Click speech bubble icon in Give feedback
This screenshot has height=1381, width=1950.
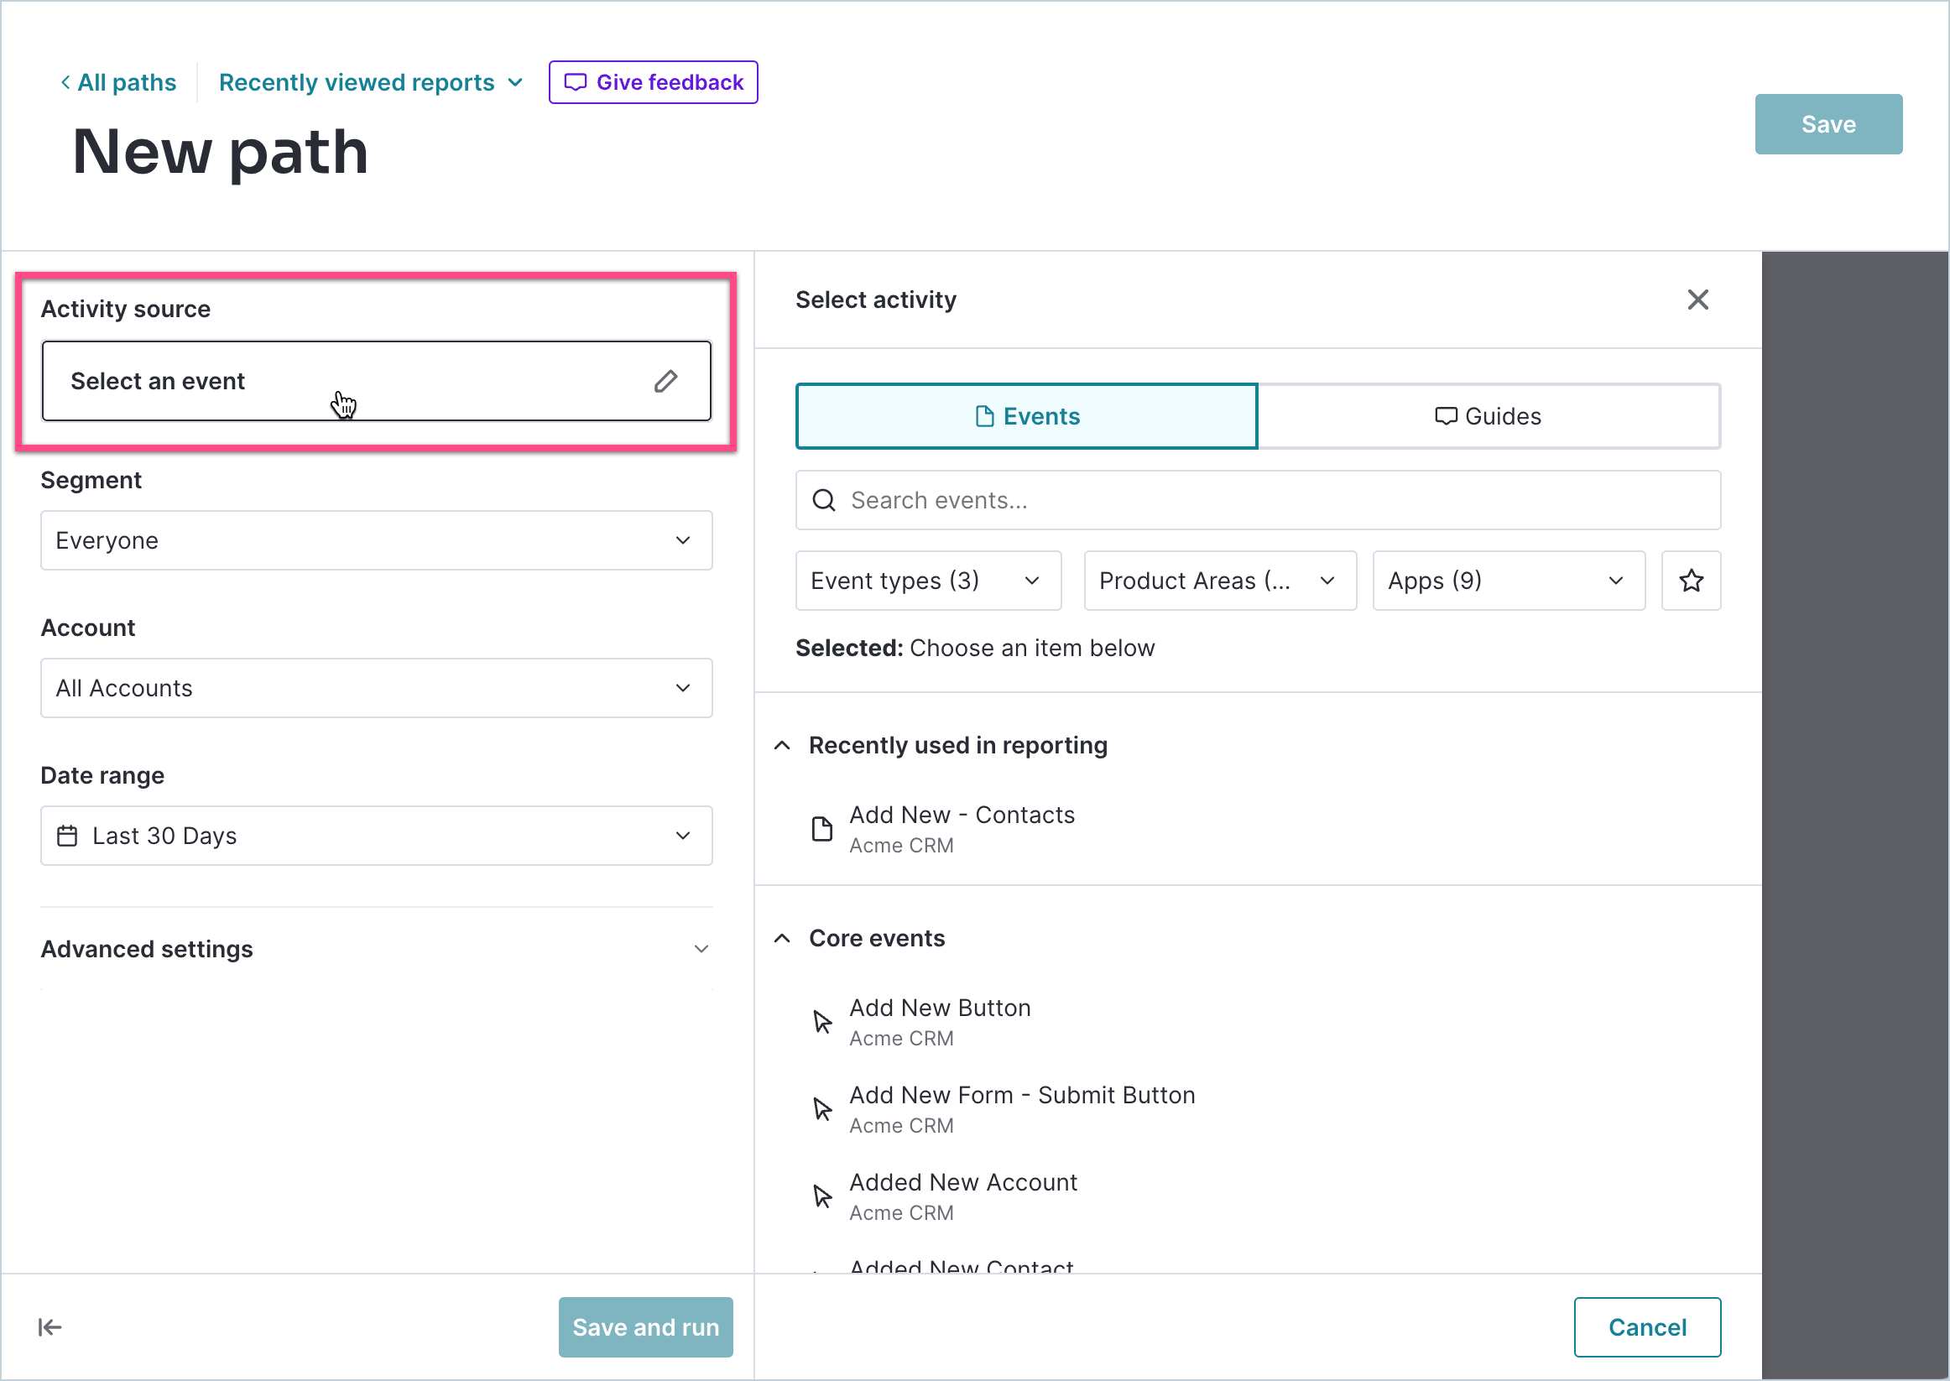[x=576, y=82]
